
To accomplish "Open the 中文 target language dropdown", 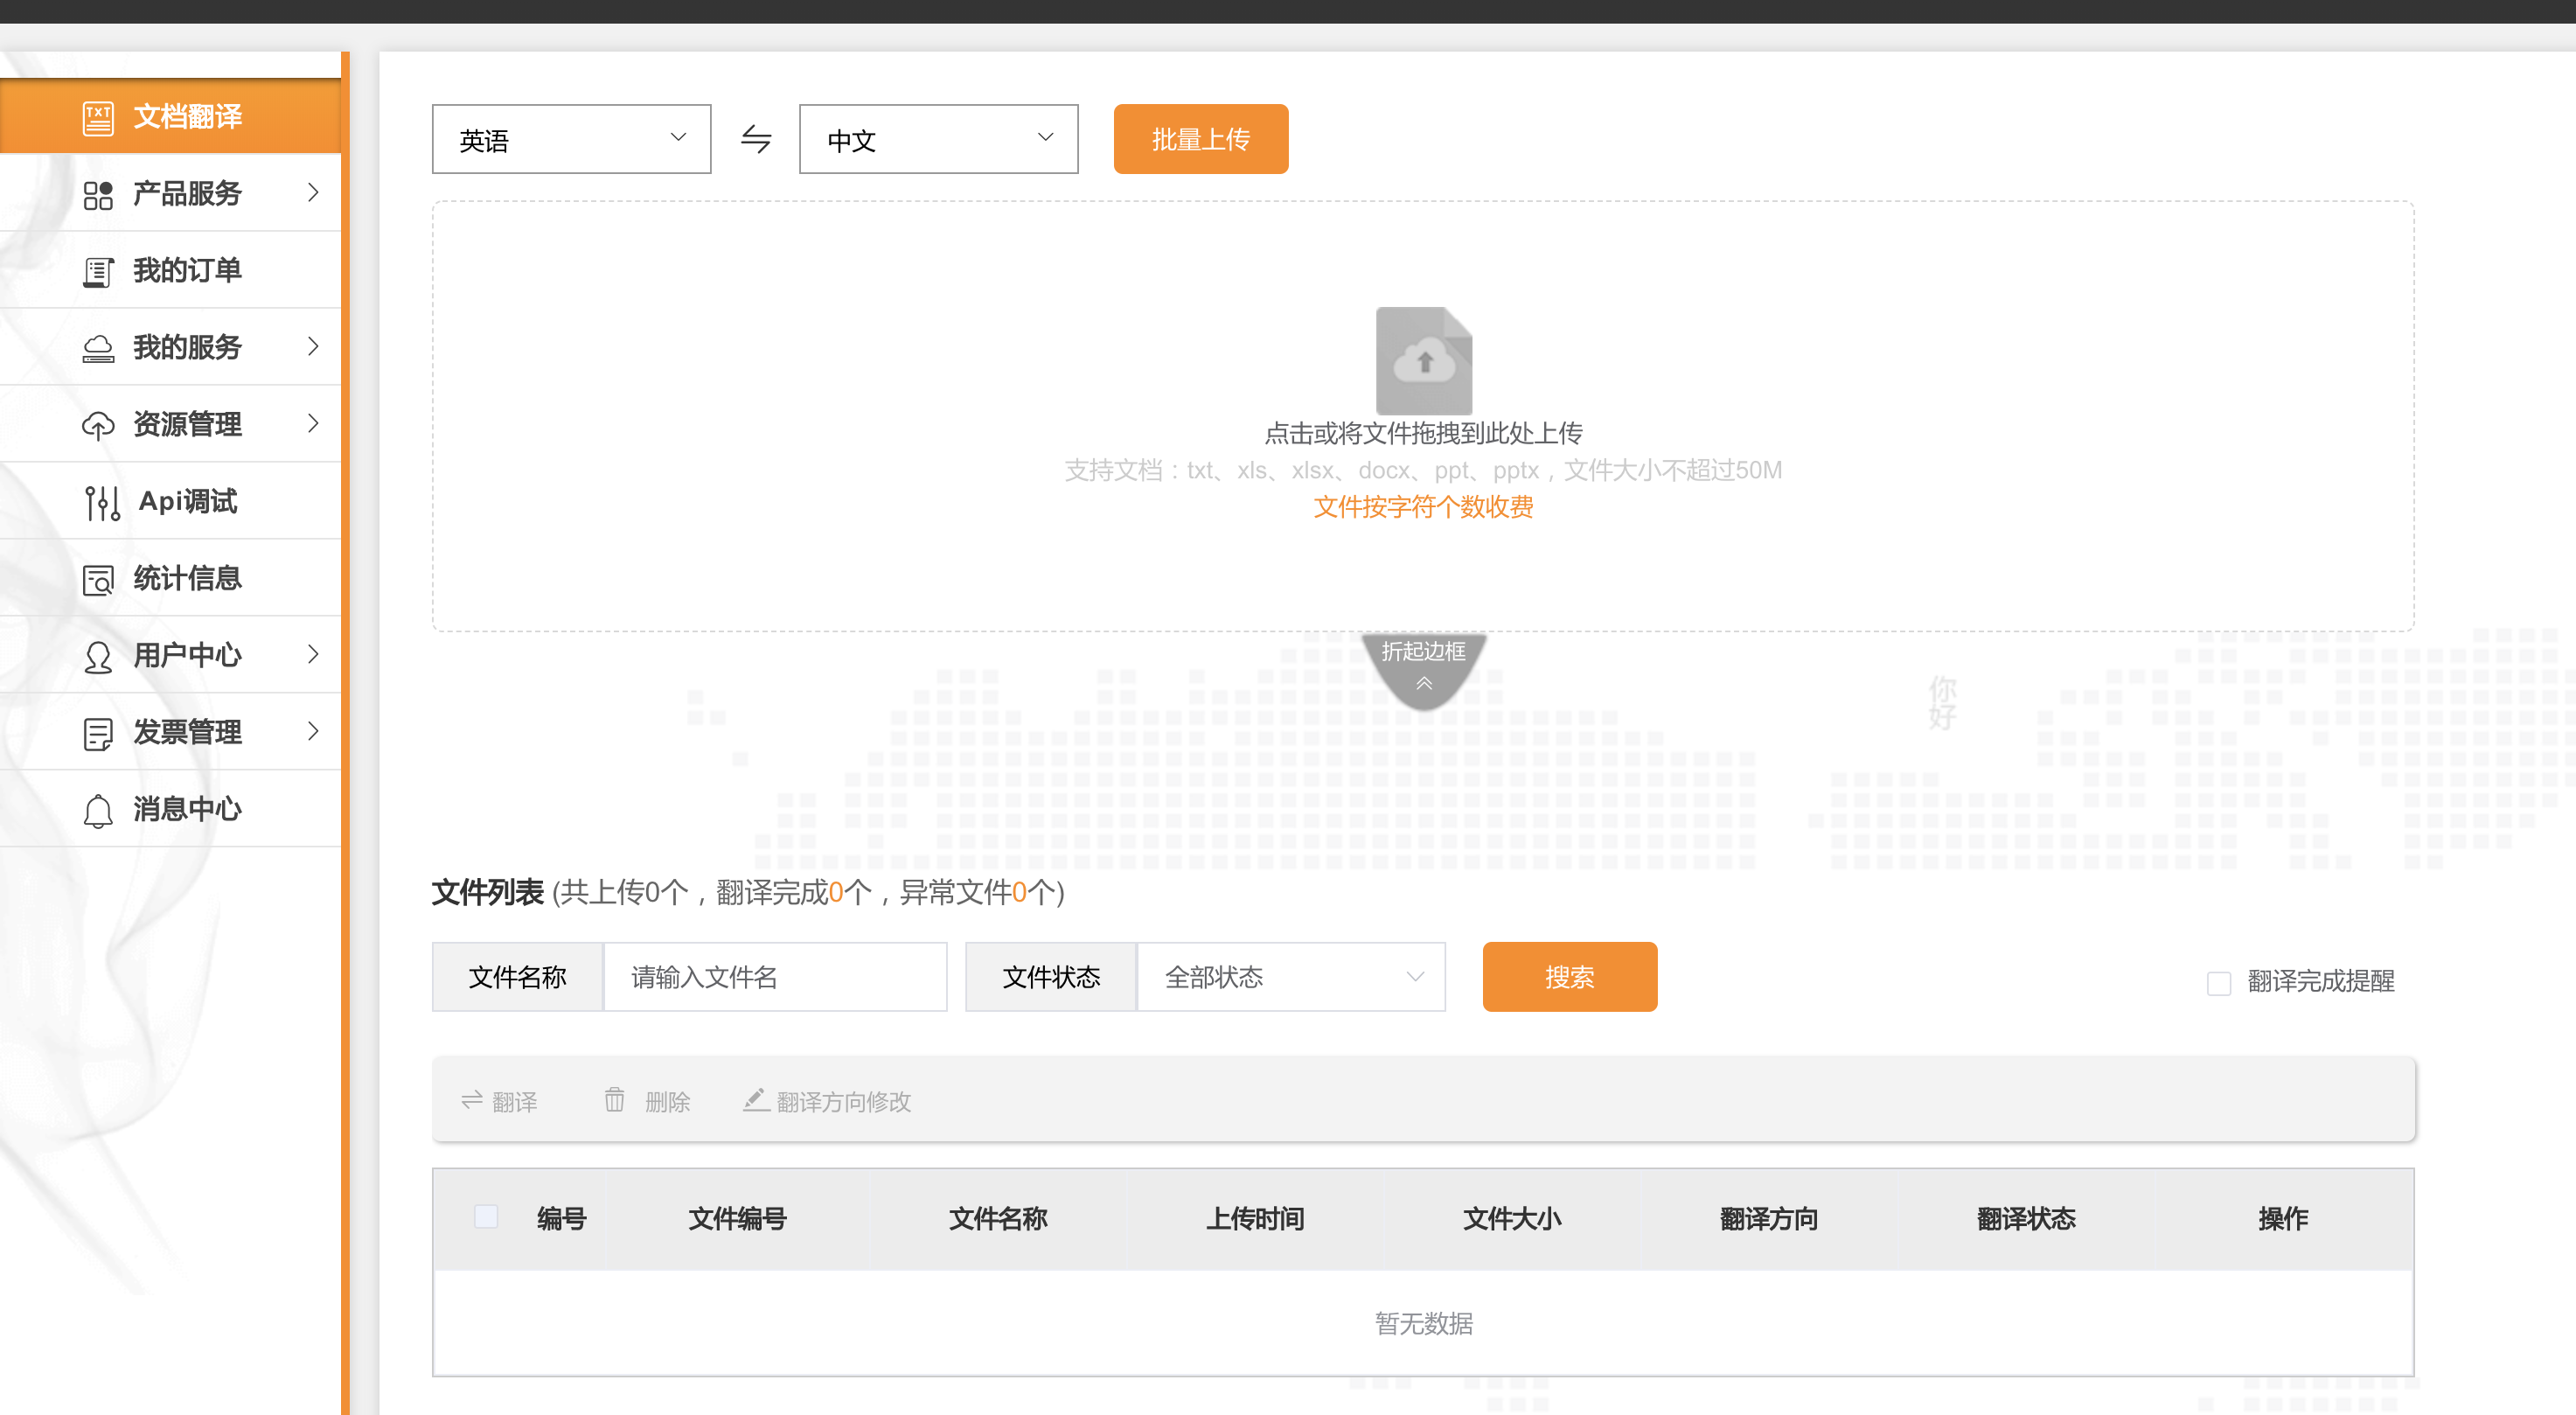I will click(938, 139).
